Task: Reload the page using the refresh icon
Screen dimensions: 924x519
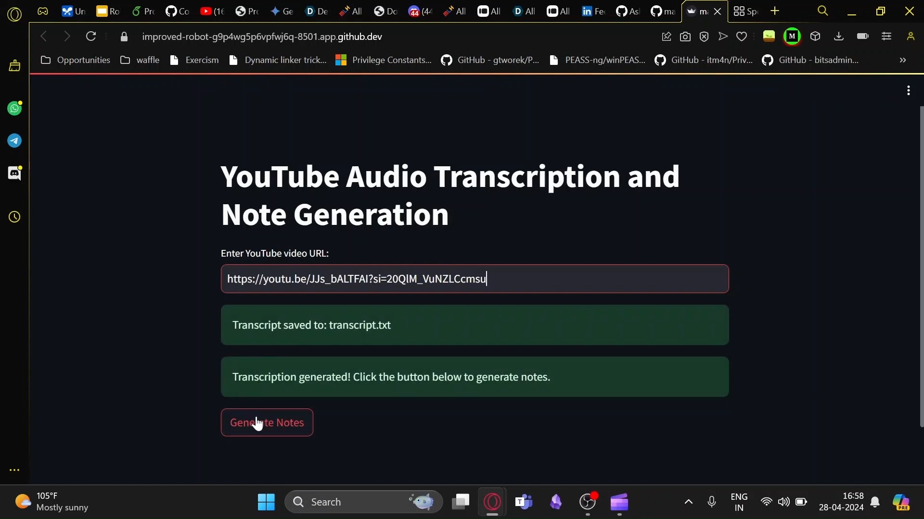Action: pos(91,37)
